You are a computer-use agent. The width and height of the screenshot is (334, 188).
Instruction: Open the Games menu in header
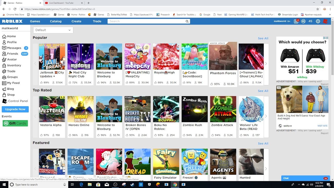coord(35,21)
